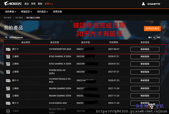Viewport: 169px width, 114px height.
Task: Click motherboard icon for B760M DS3H AX
Action: point(8,72)
